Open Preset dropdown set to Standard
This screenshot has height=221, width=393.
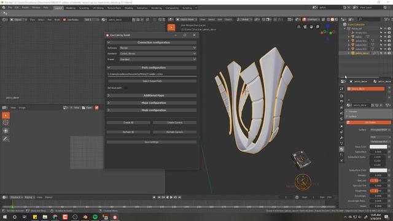pos(158,60)
